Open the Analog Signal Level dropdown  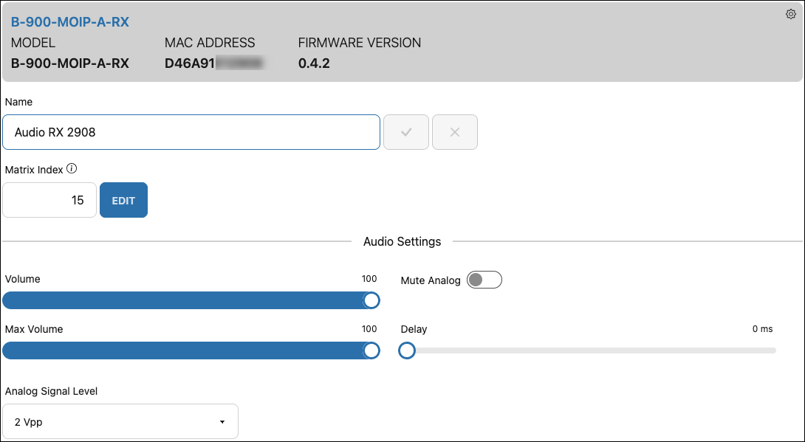tap(120, 421)
